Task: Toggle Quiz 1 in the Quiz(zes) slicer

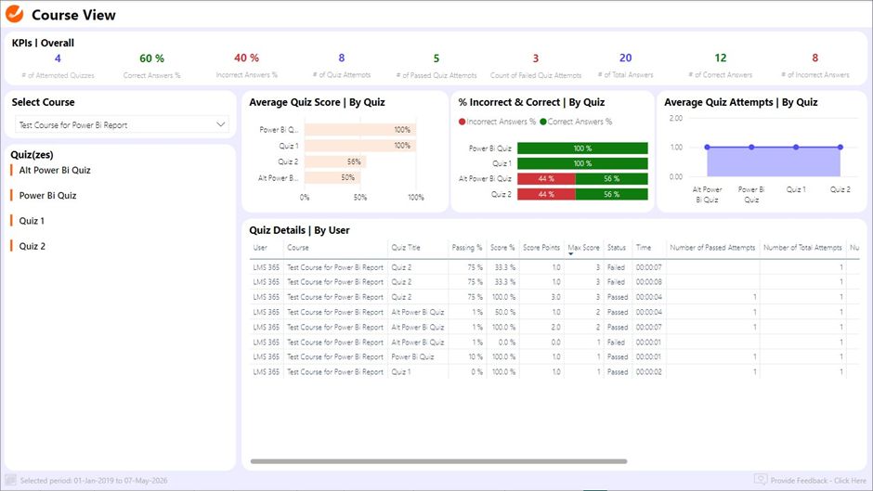Action: (32, 221)
